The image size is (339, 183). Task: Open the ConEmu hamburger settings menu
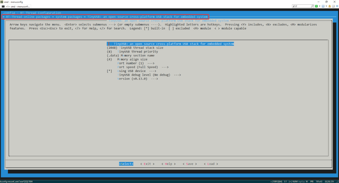pos(337,6)
